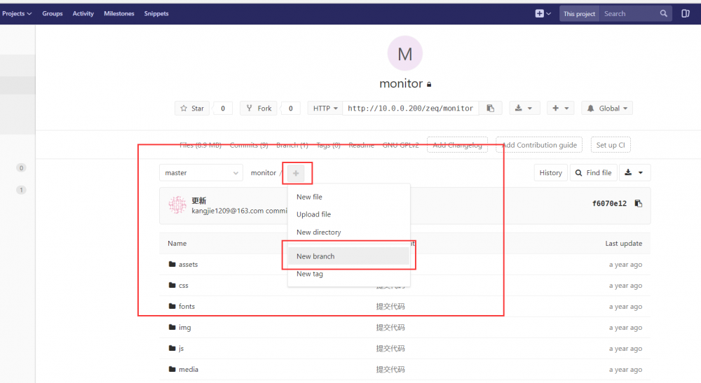Open the Readme link

[361, 145]
